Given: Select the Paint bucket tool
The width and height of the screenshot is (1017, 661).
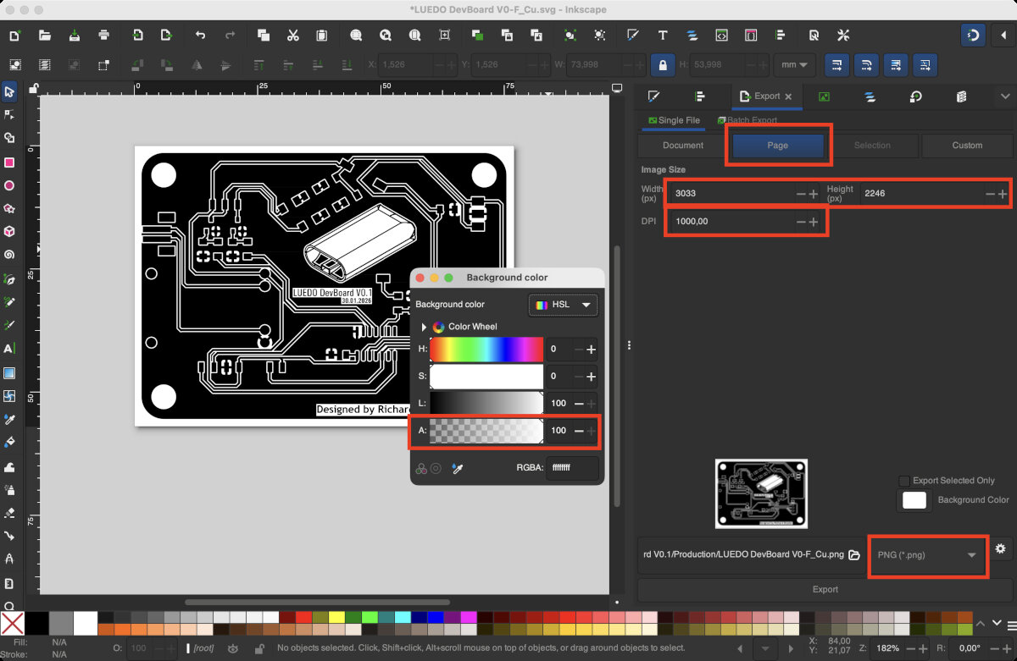Looking at the screenshot, I should coord(9,442).
